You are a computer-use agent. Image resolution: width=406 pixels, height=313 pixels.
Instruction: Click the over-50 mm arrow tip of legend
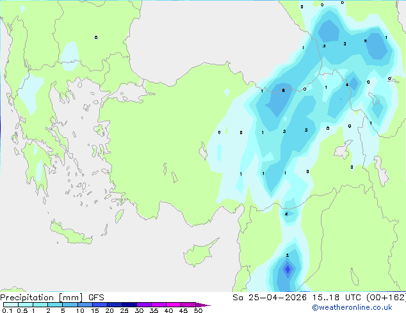click(x=203, y=305)
